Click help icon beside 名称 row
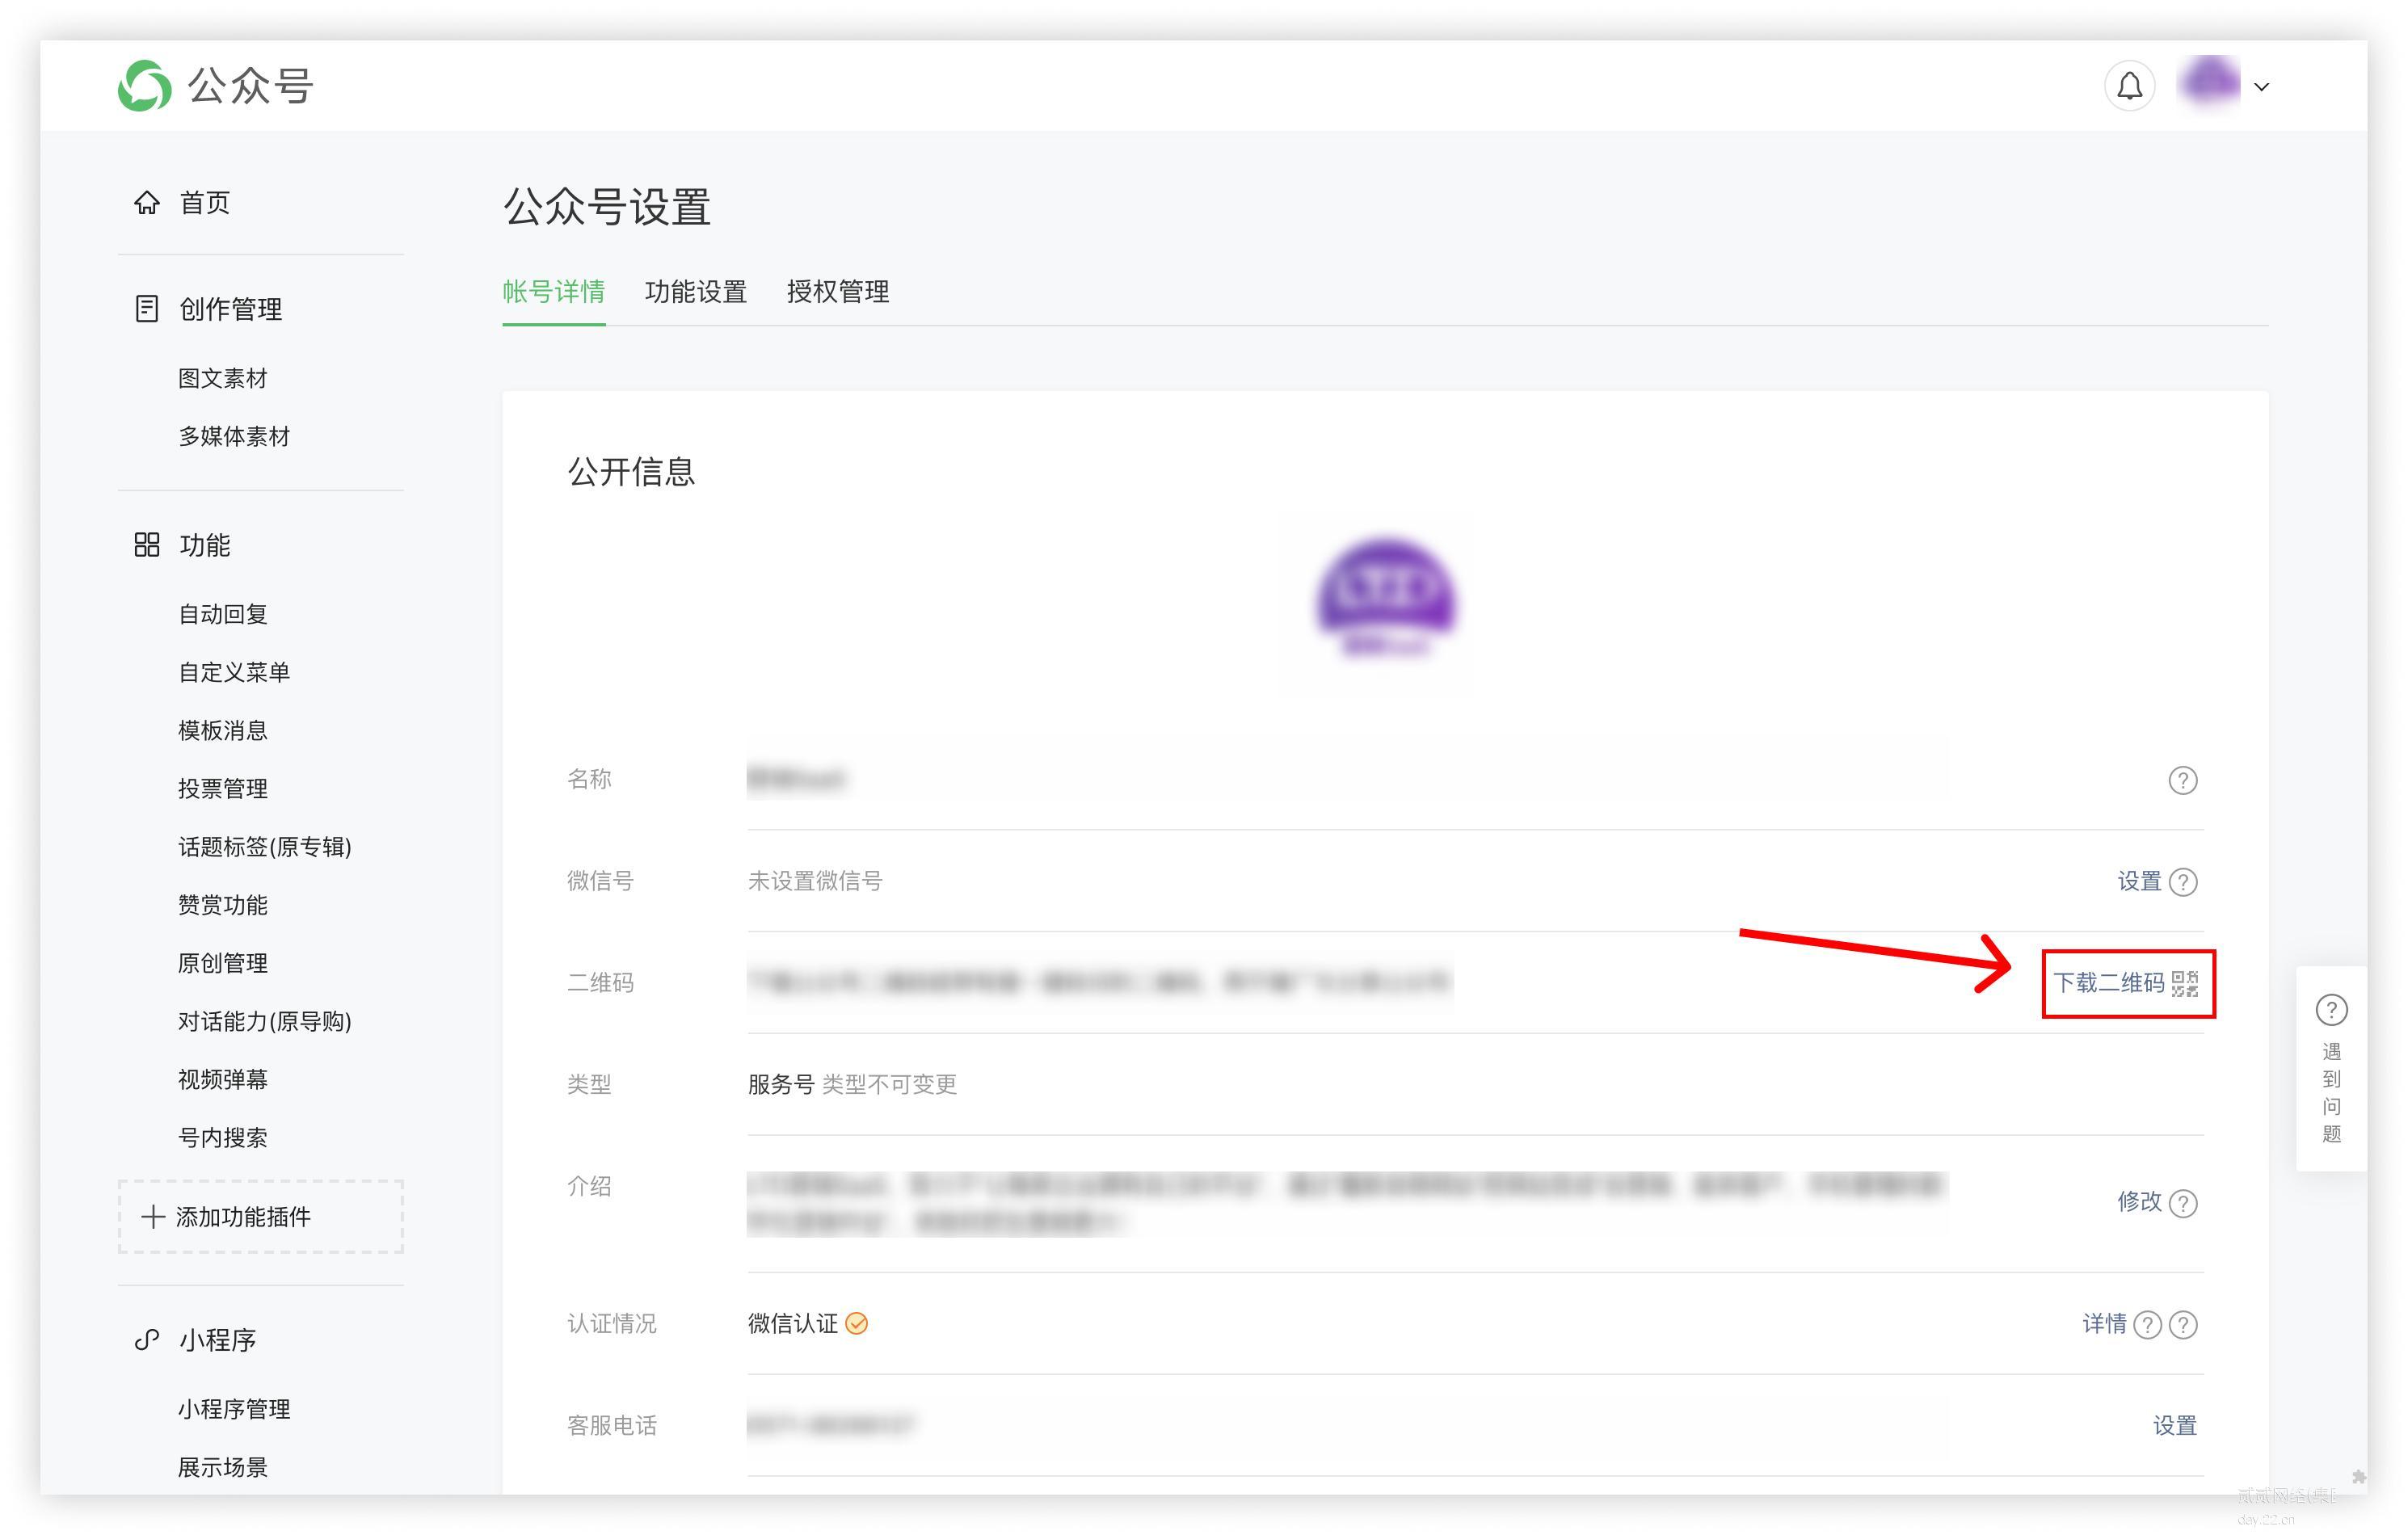Image resolution: width=2408 pixels, height=1535 pixels. [x=2182, y=780]
